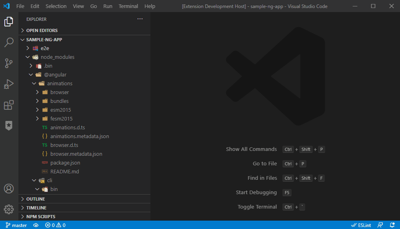Open the Extensions view

[x=9, y=105]
